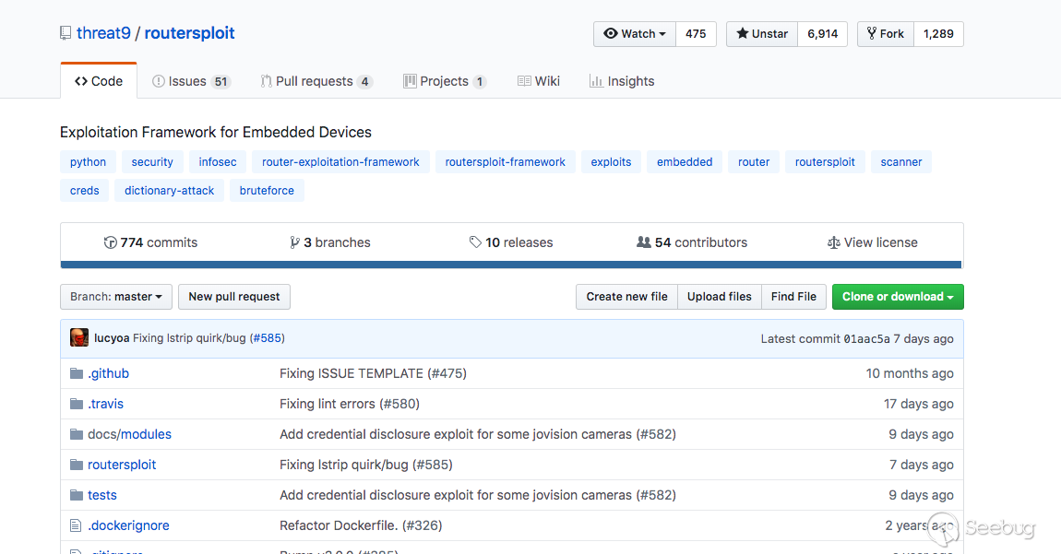Click the lucyoa avatar thumbnail
This screenshot has width=1061, height=554.
[x=79, y=337]
